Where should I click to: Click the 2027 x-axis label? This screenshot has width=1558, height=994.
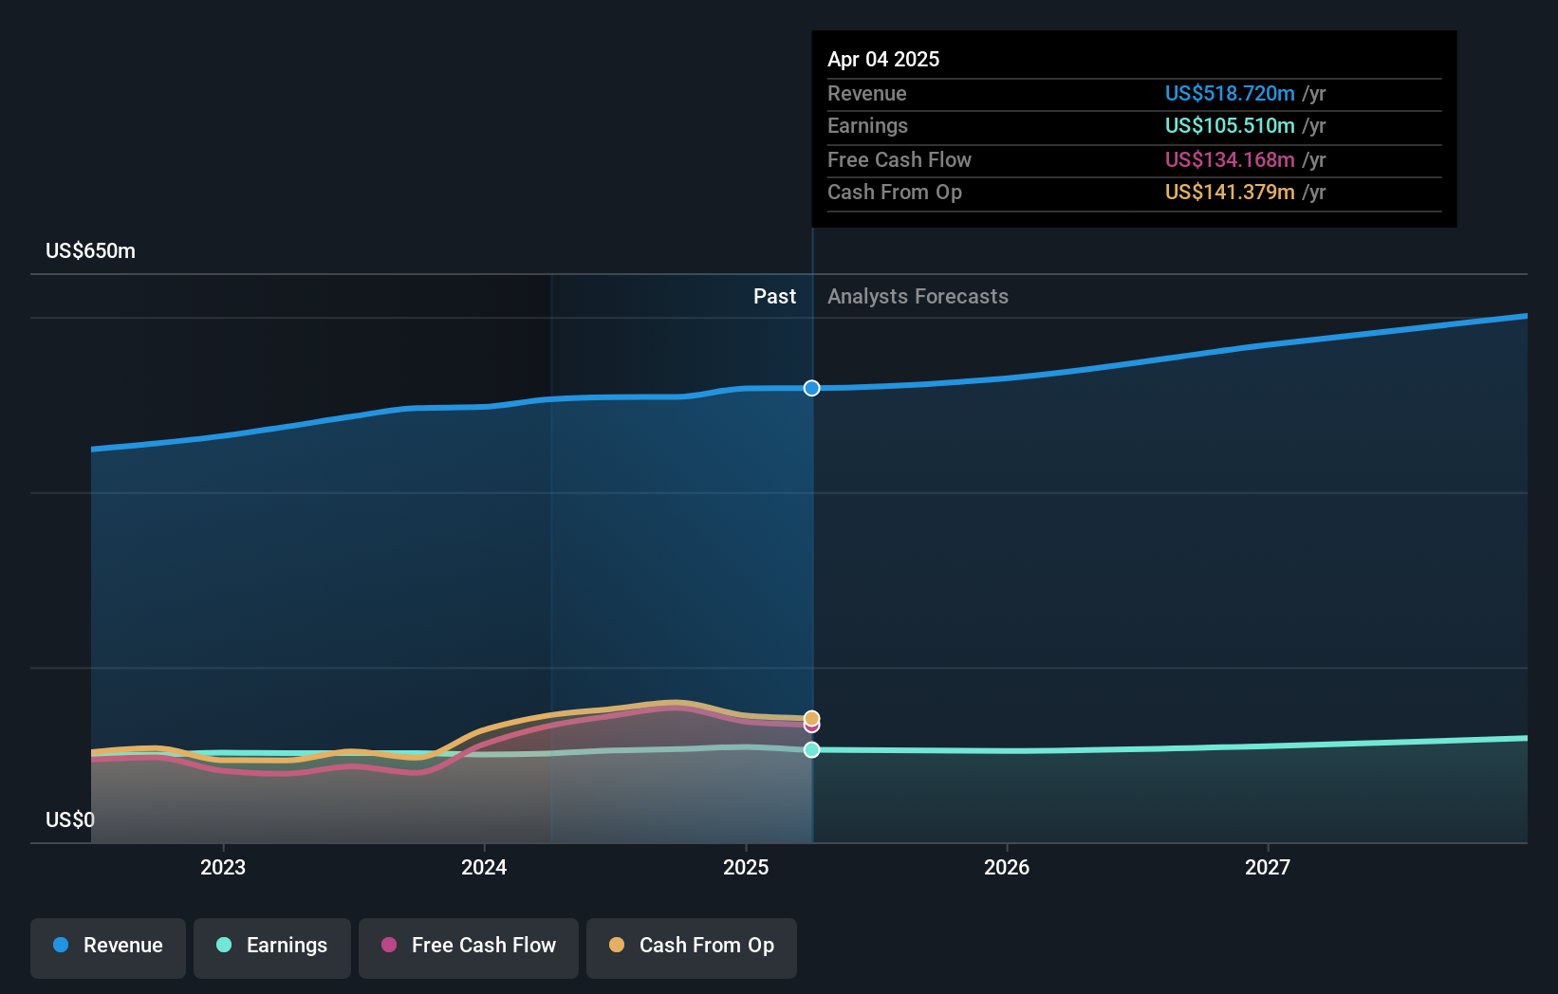[x=1268, y=867]
